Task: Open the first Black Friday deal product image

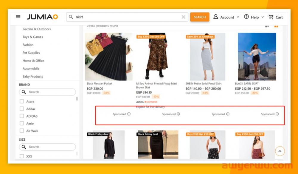Action: coord(109,145)
